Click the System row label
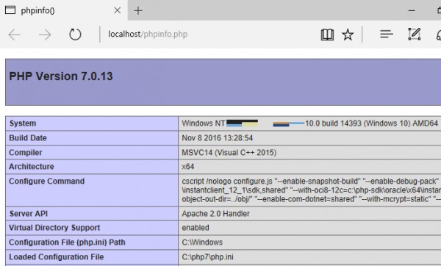441x266 pixels. click(23, 123)
